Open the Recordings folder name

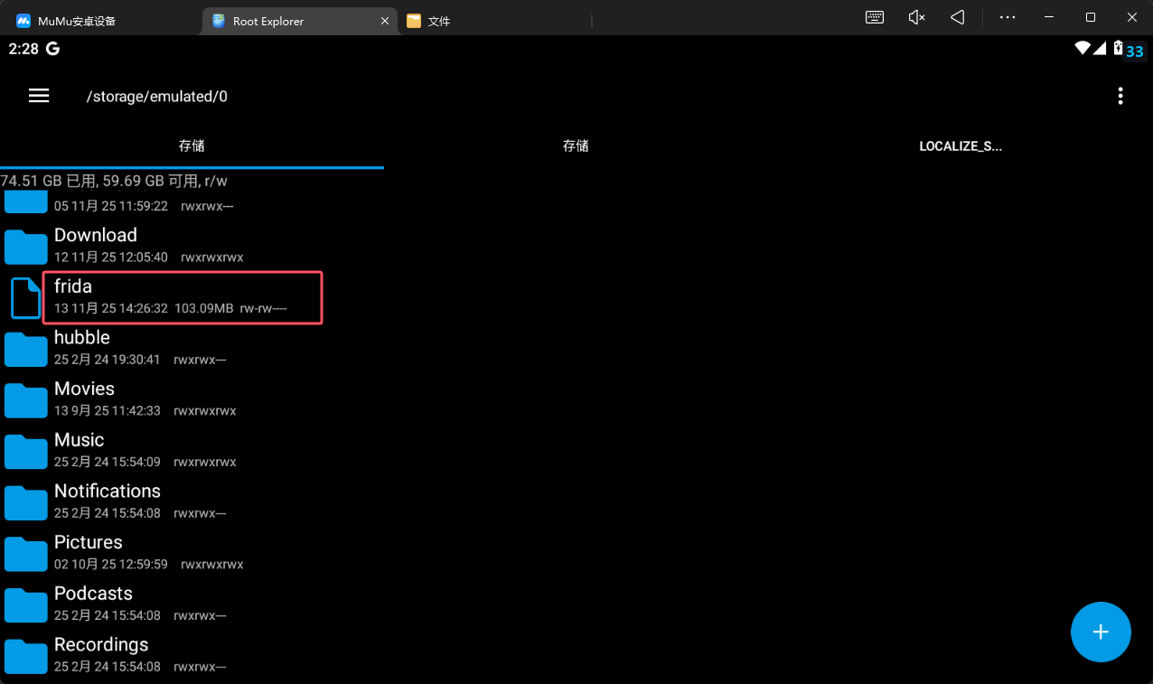pyautogui.click(x=101, y=644)
